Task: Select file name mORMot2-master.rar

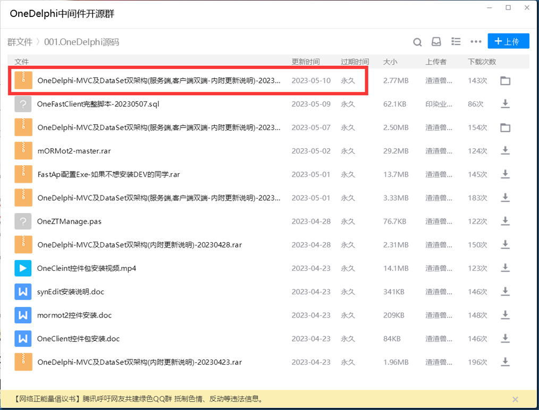Action: [74, 151]
